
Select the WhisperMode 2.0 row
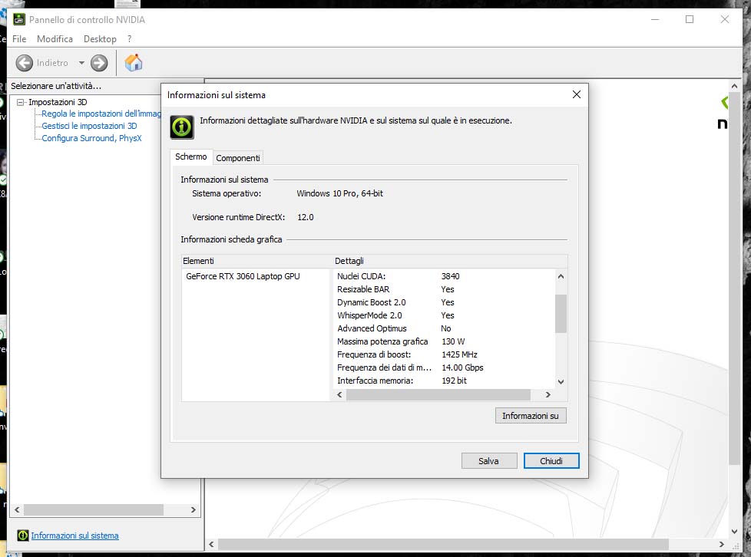[444, 315]
